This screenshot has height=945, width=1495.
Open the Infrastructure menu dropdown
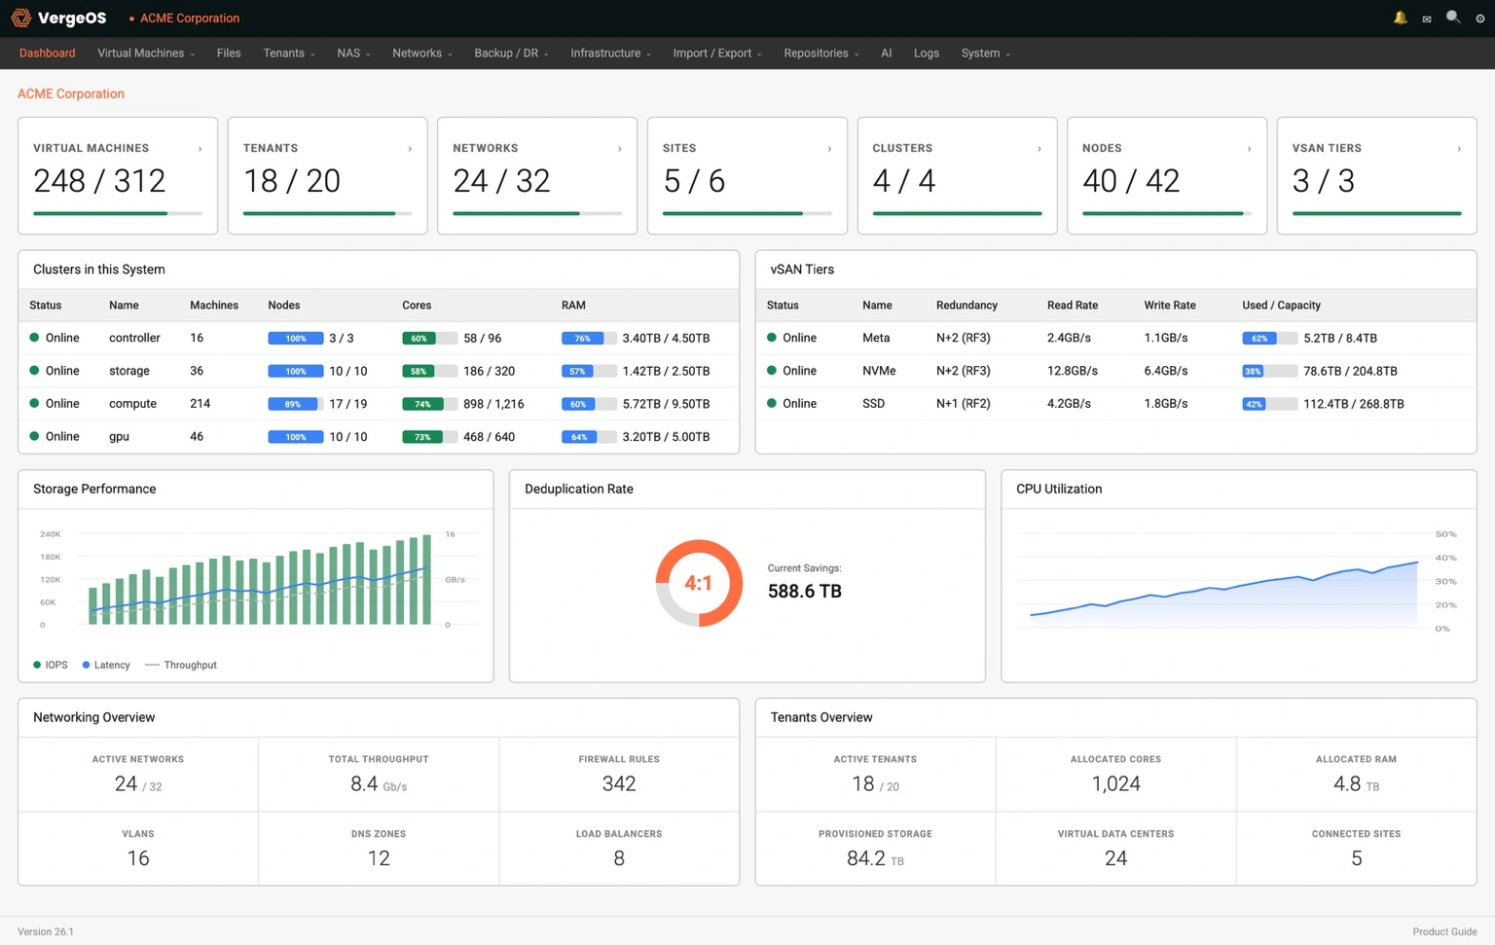[x=609, y=54]
